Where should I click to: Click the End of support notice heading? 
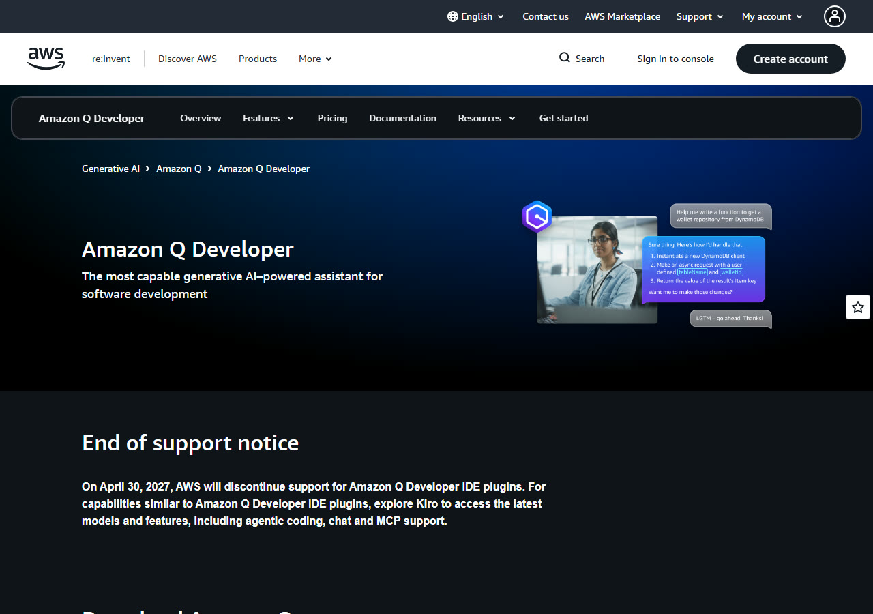pyautogui.click(x=190, y=443)
